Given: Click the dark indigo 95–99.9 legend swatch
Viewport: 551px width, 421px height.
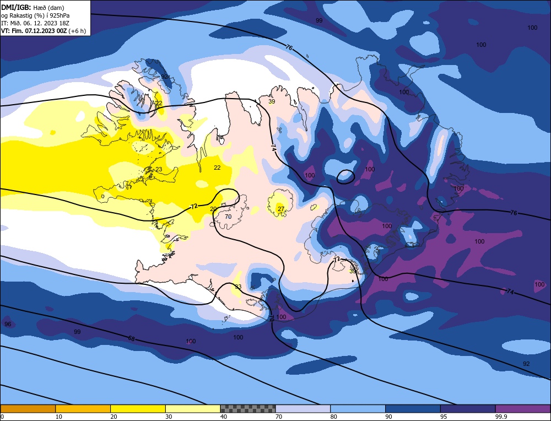Looking at the screenshot, I should [x=468, y=408].
